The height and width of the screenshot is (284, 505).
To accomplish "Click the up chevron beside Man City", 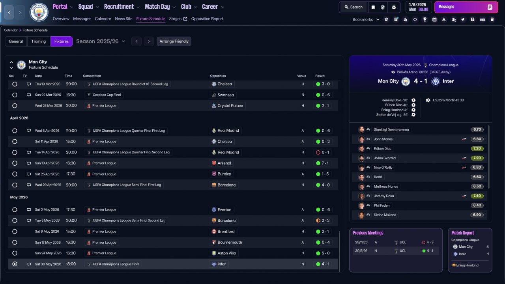I will [x=11, y=62].
